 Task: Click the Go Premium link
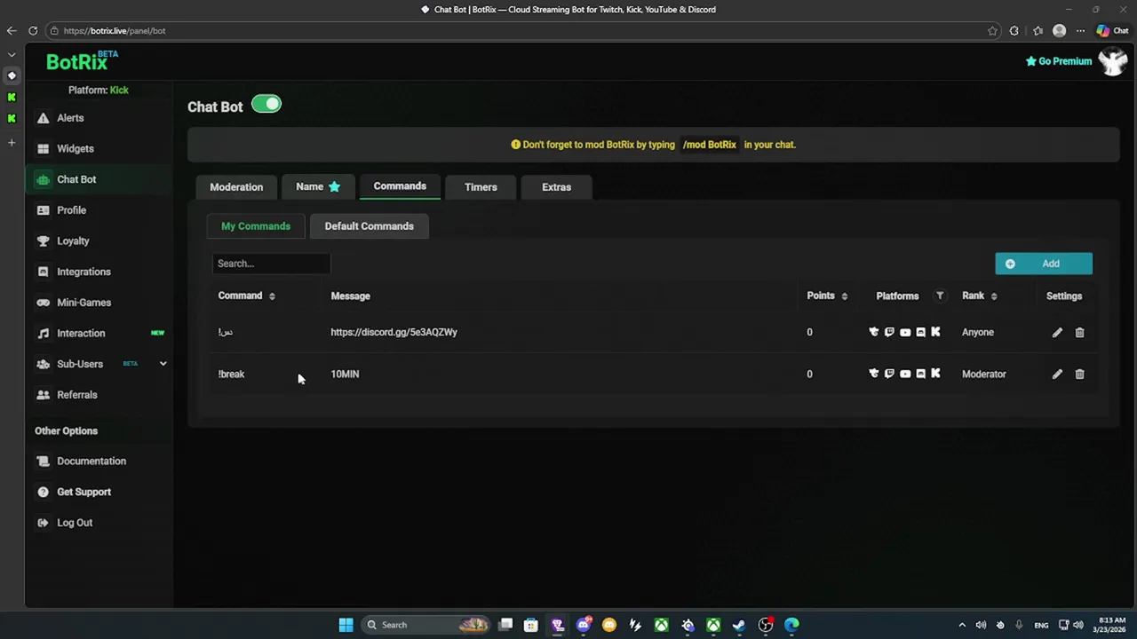tap(1059, 61)
